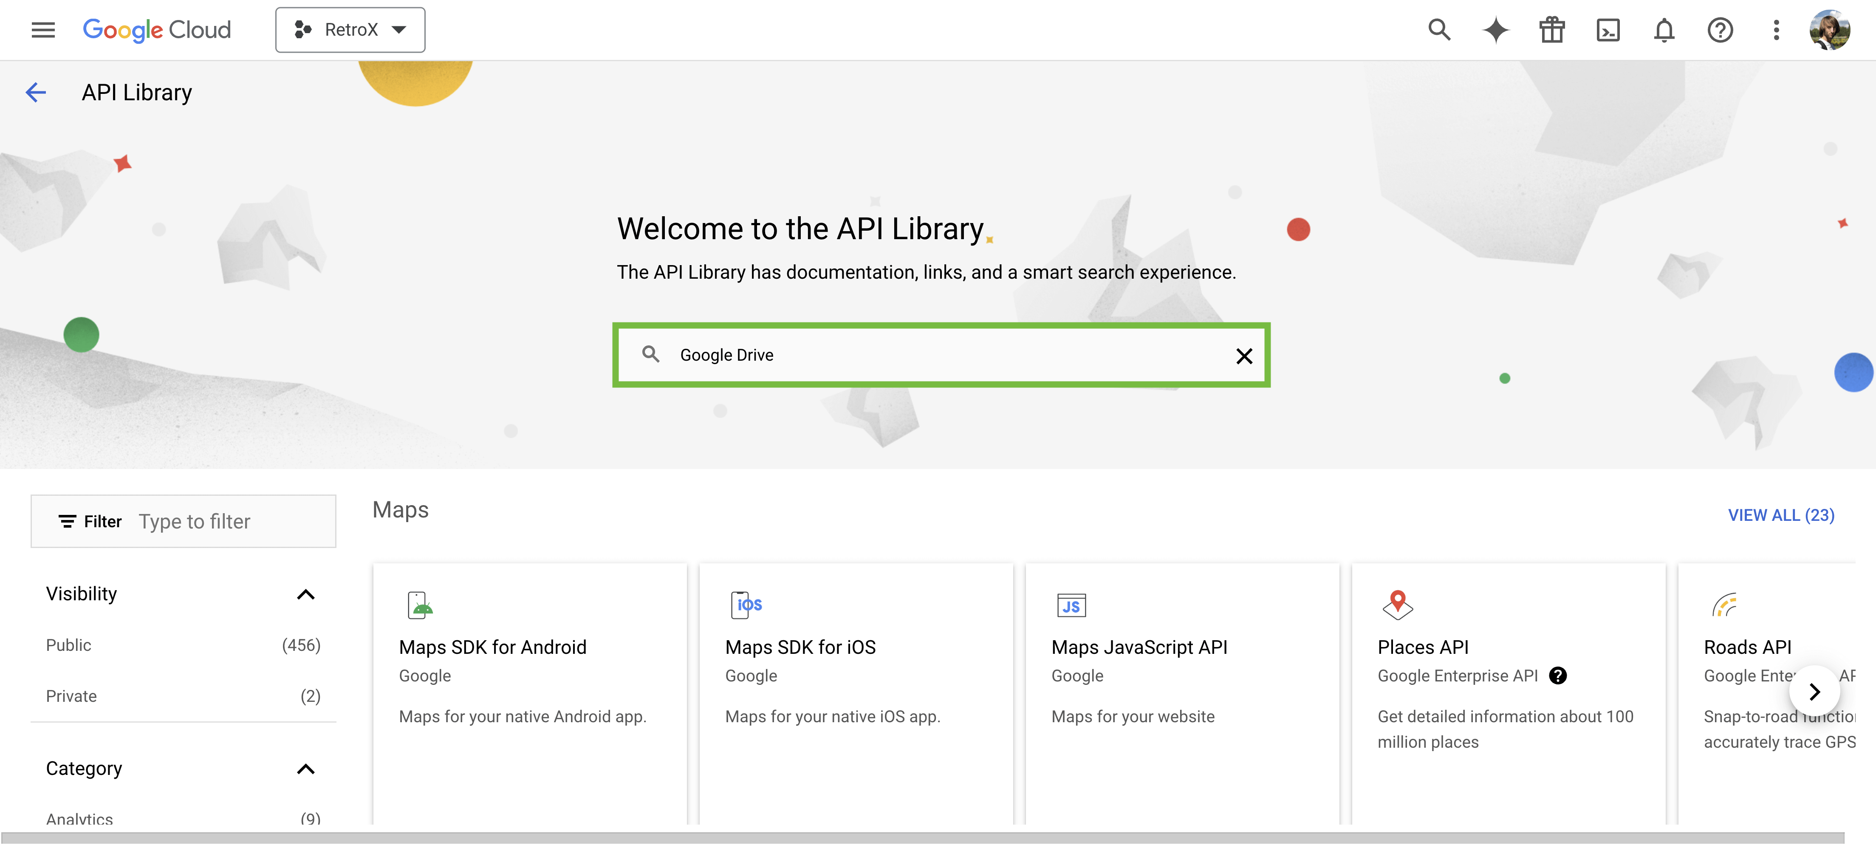Image resolution: width=1876 pixels, height=845 pixels.
Task: Click the user account avatar
Action: click(1829, 30)
